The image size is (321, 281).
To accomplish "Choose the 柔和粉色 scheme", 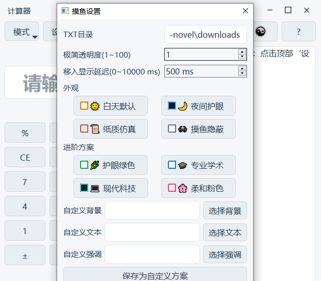I will 199,188.
